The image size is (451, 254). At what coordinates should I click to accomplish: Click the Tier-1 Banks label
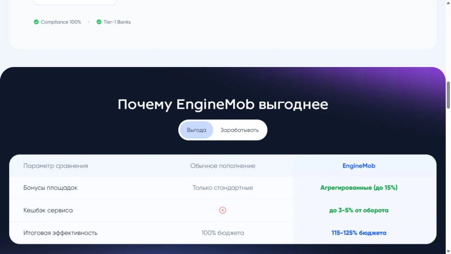117,22
